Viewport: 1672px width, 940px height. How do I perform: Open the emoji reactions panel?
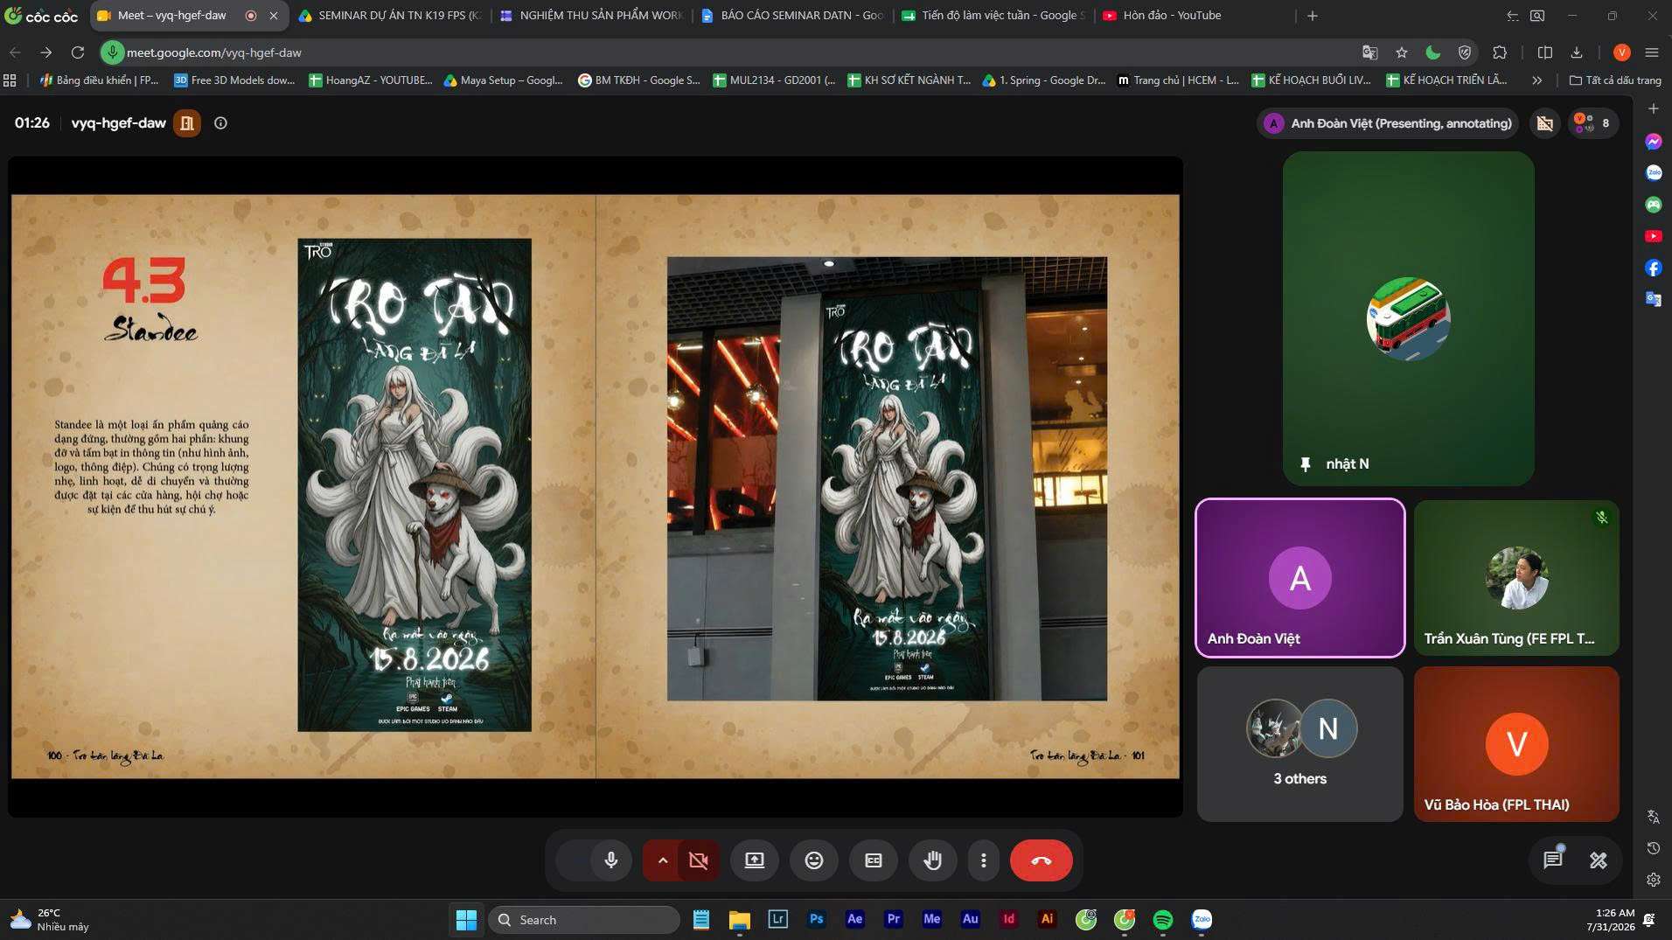(x=813, y=860)
